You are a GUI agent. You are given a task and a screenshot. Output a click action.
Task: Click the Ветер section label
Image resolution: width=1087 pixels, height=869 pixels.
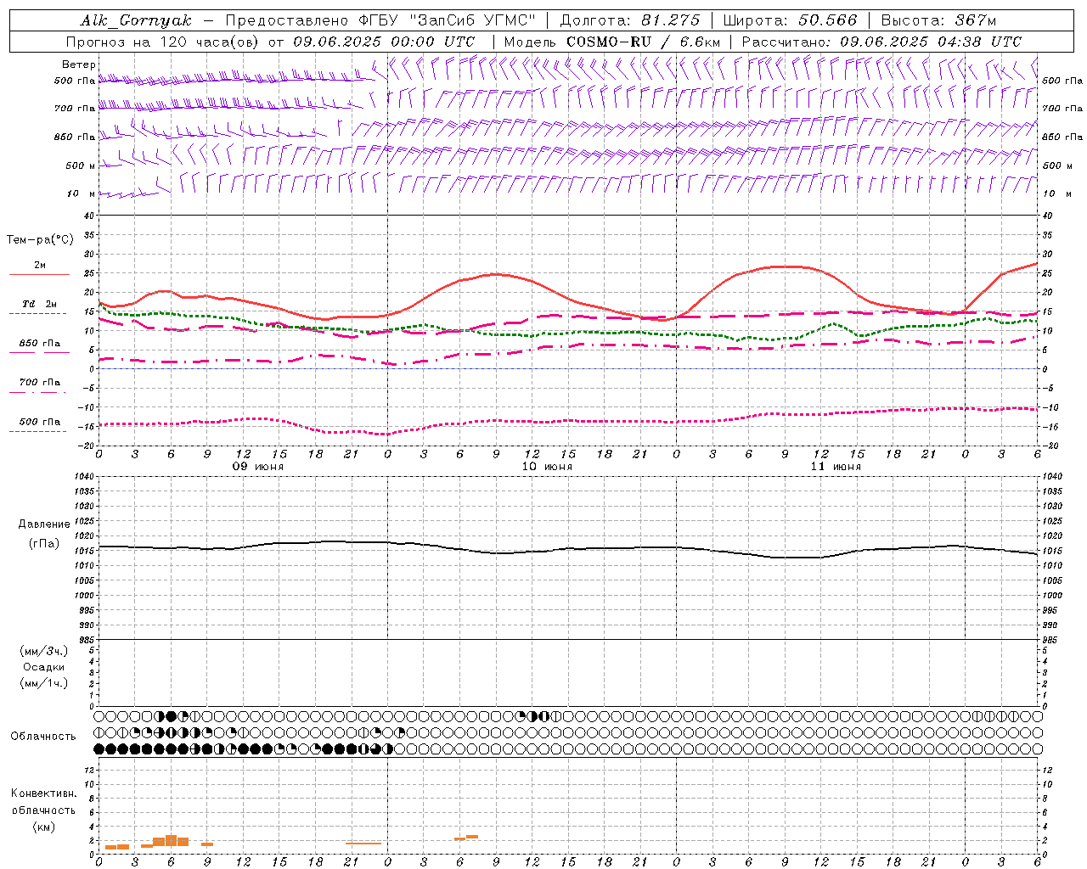click(x=79, y=64)
